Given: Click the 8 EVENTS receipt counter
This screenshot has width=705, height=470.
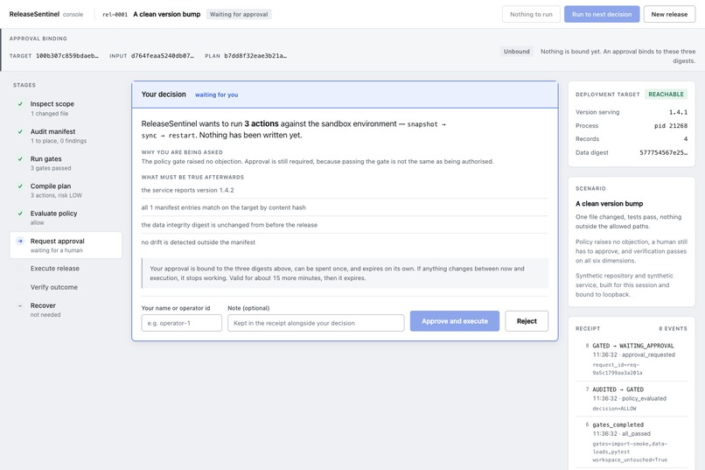Looking at the screenshot, I should (674, 329).
